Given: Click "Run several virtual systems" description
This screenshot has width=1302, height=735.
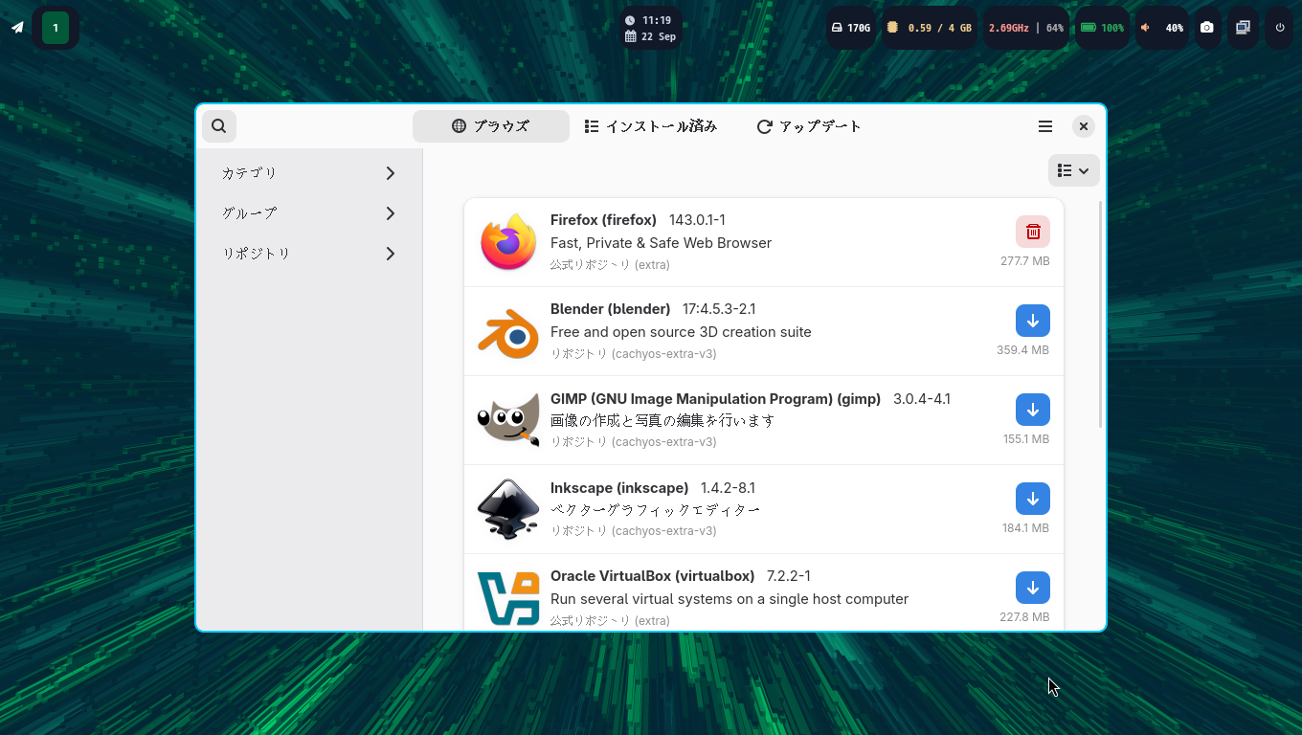Looking at the screenshot, I should [x=730, y=599].
